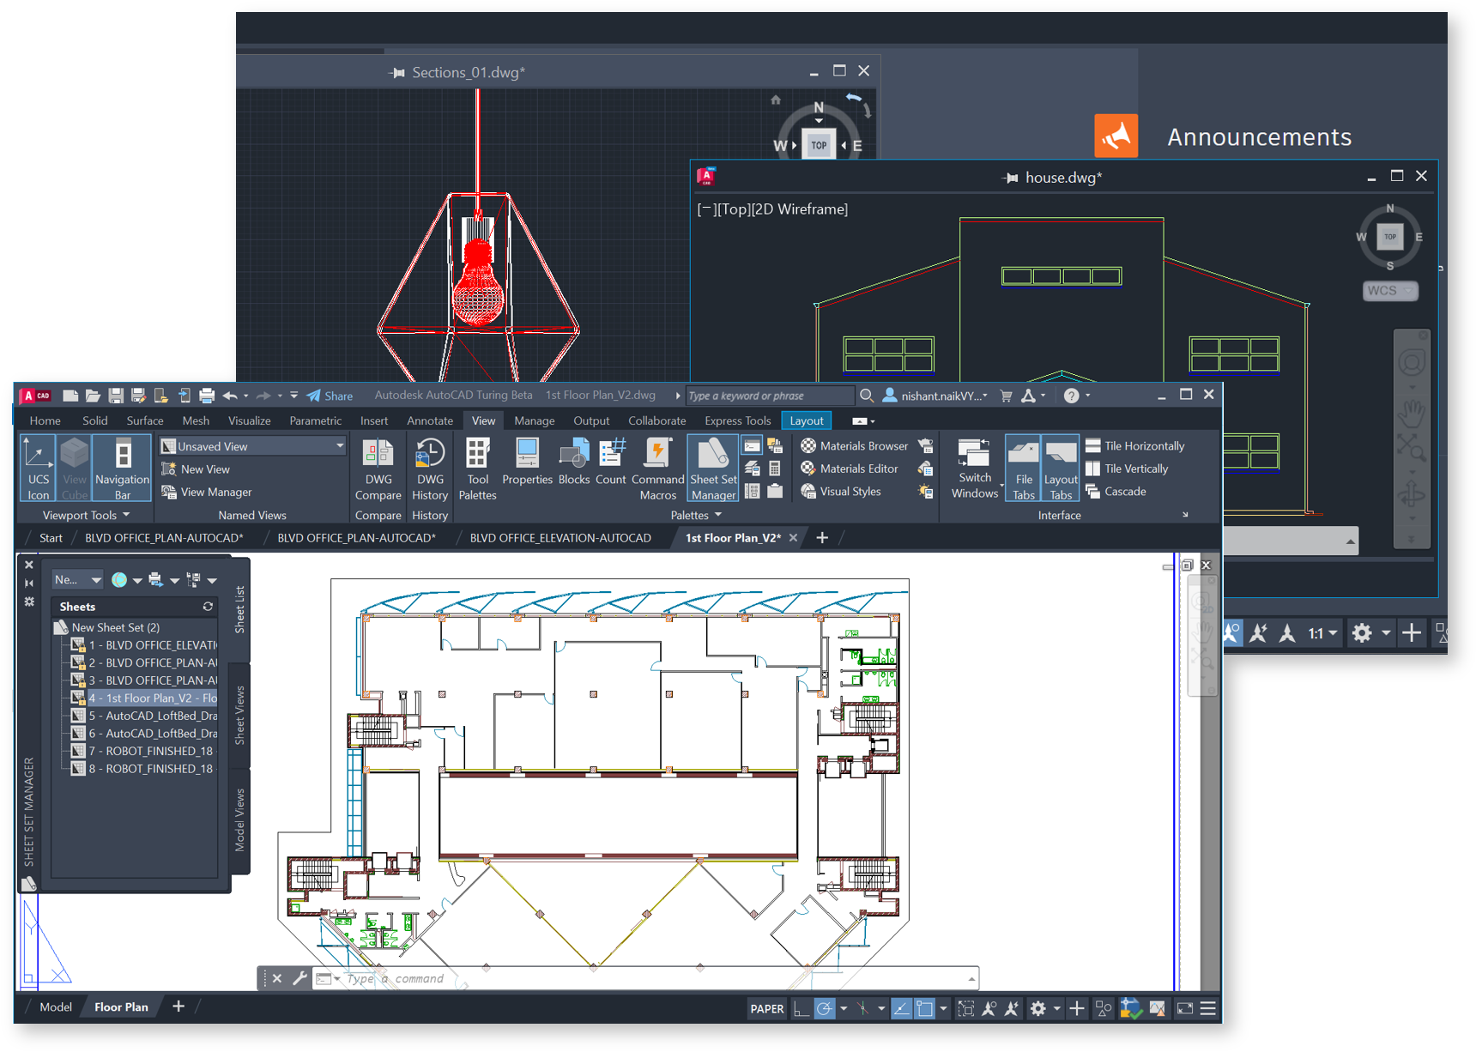Open the Tool Palettes
The height and width of the screenshot is (1052, 1476).
pos(478,467)
